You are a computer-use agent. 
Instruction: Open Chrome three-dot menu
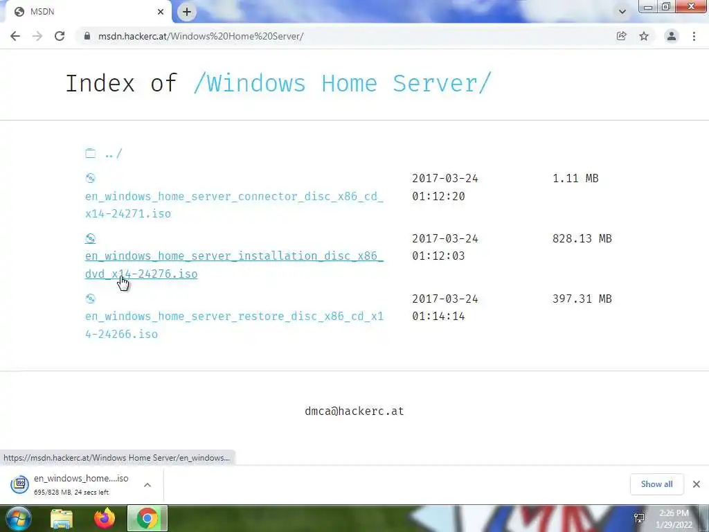(694, 36)
